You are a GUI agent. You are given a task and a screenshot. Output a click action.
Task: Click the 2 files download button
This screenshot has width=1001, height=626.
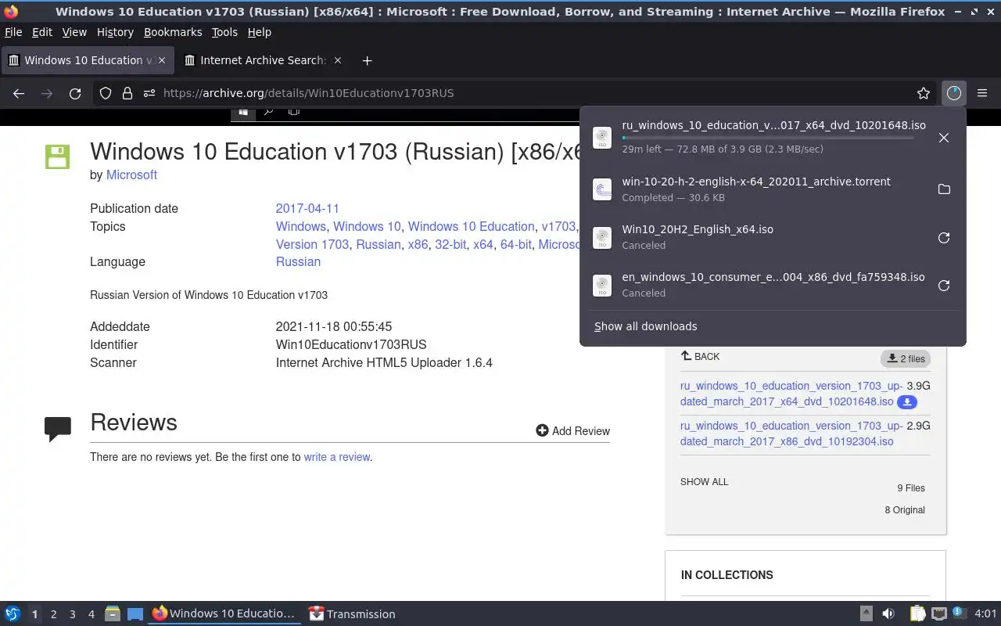click(x=906, y=358)
